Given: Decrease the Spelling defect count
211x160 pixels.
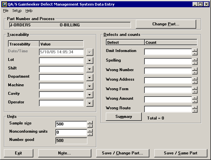Looking at the screenshot, I should click(195, 63).
